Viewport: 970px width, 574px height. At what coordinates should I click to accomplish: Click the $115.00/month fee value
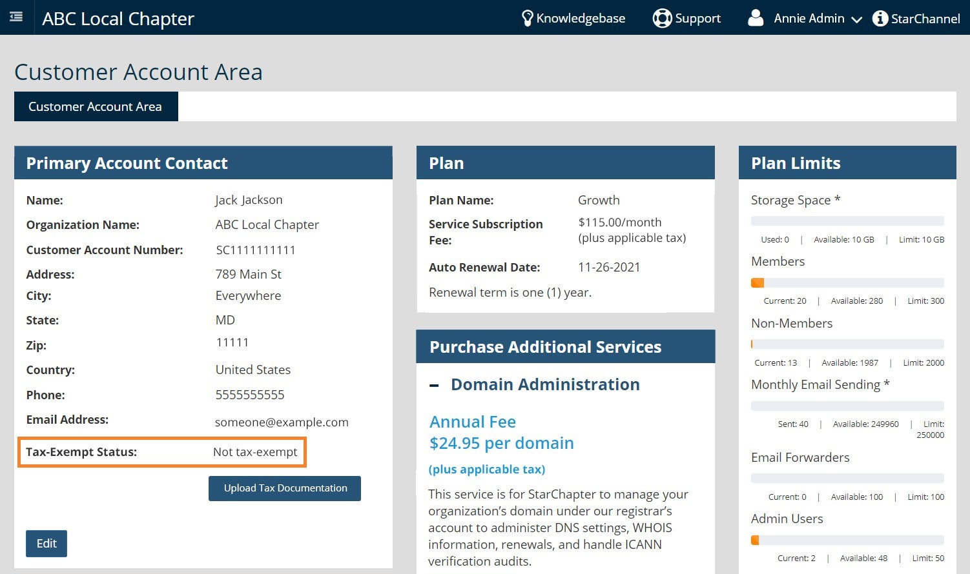620,223
